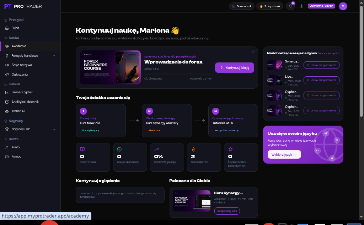The width and height of the screenshot is (364, 225).
Task: Click the Seria dzienna flame icon
Action: click(193, 149)
